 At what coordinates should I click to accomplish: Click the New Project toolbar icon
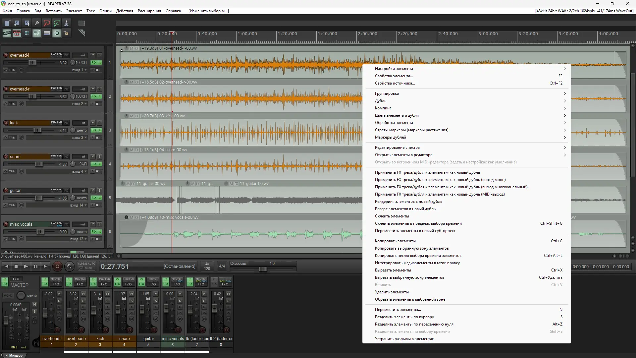[x=7, y=23]
